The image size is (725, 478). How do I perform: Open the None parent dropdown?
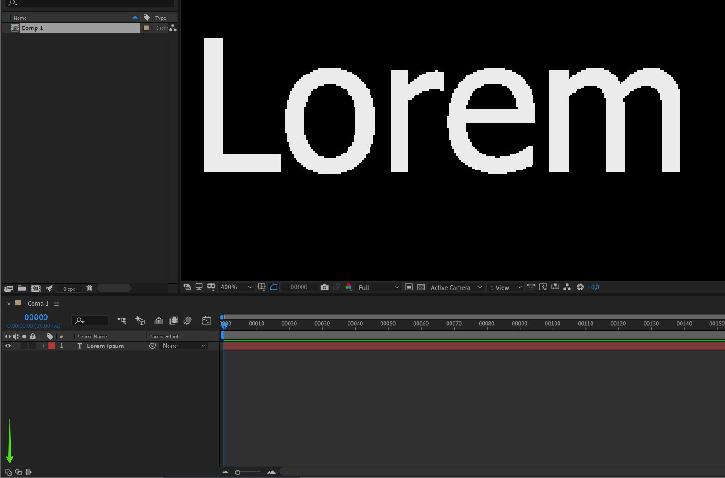[x=184, y=346]
